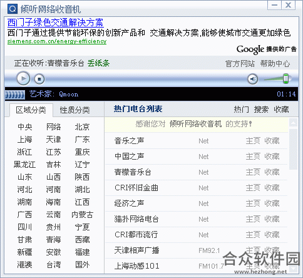Stop the radio playback
Screen dimensions: 303x278
pos(39,79)
